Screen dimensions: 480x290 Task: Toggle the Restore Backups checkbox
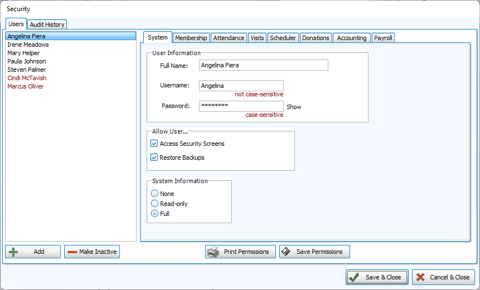(154, 158)
